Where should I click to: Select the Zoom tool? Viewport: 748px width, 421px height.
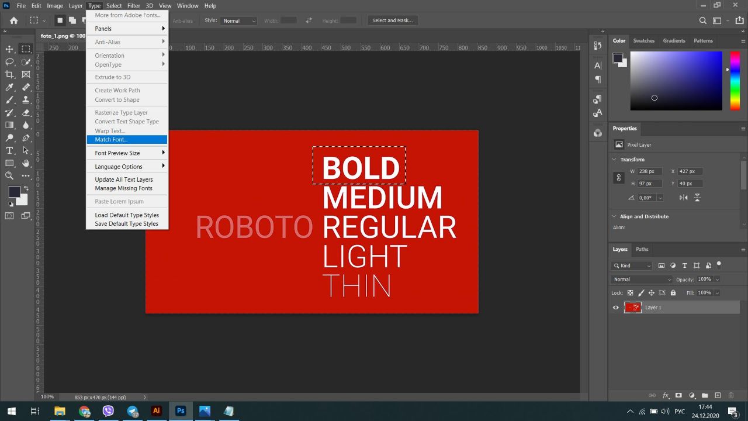click(9, 175)
